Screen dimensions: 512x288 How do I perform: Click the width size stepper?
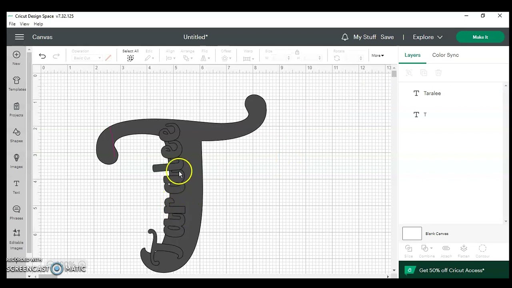coord(289,58)
